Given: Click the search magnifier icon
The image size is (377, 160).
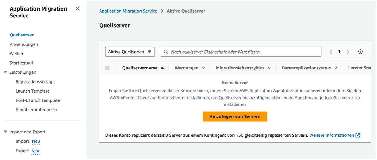Looking at the screenshot, I should click(x=166, y=52).
